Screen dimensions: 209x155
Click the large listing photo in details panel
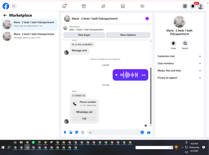(x=179, y=22)
